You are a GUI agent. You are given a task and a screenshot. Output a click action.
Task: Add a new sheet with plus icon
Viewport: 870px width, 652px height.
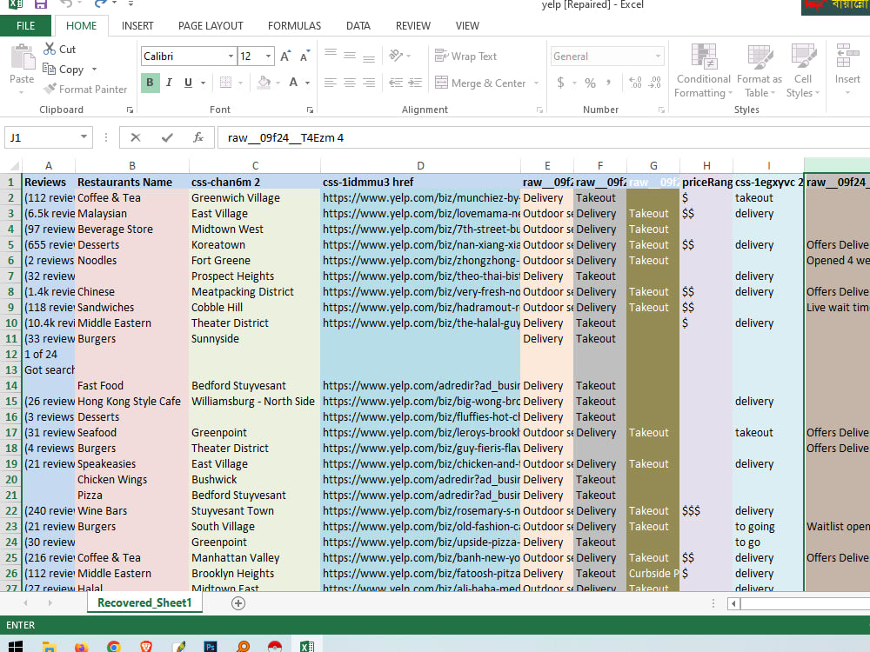(x=238, y=603)
